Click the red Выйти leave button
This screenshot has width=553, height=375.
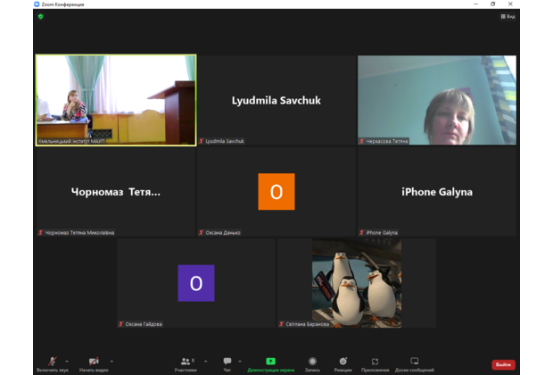coord(503,364)
